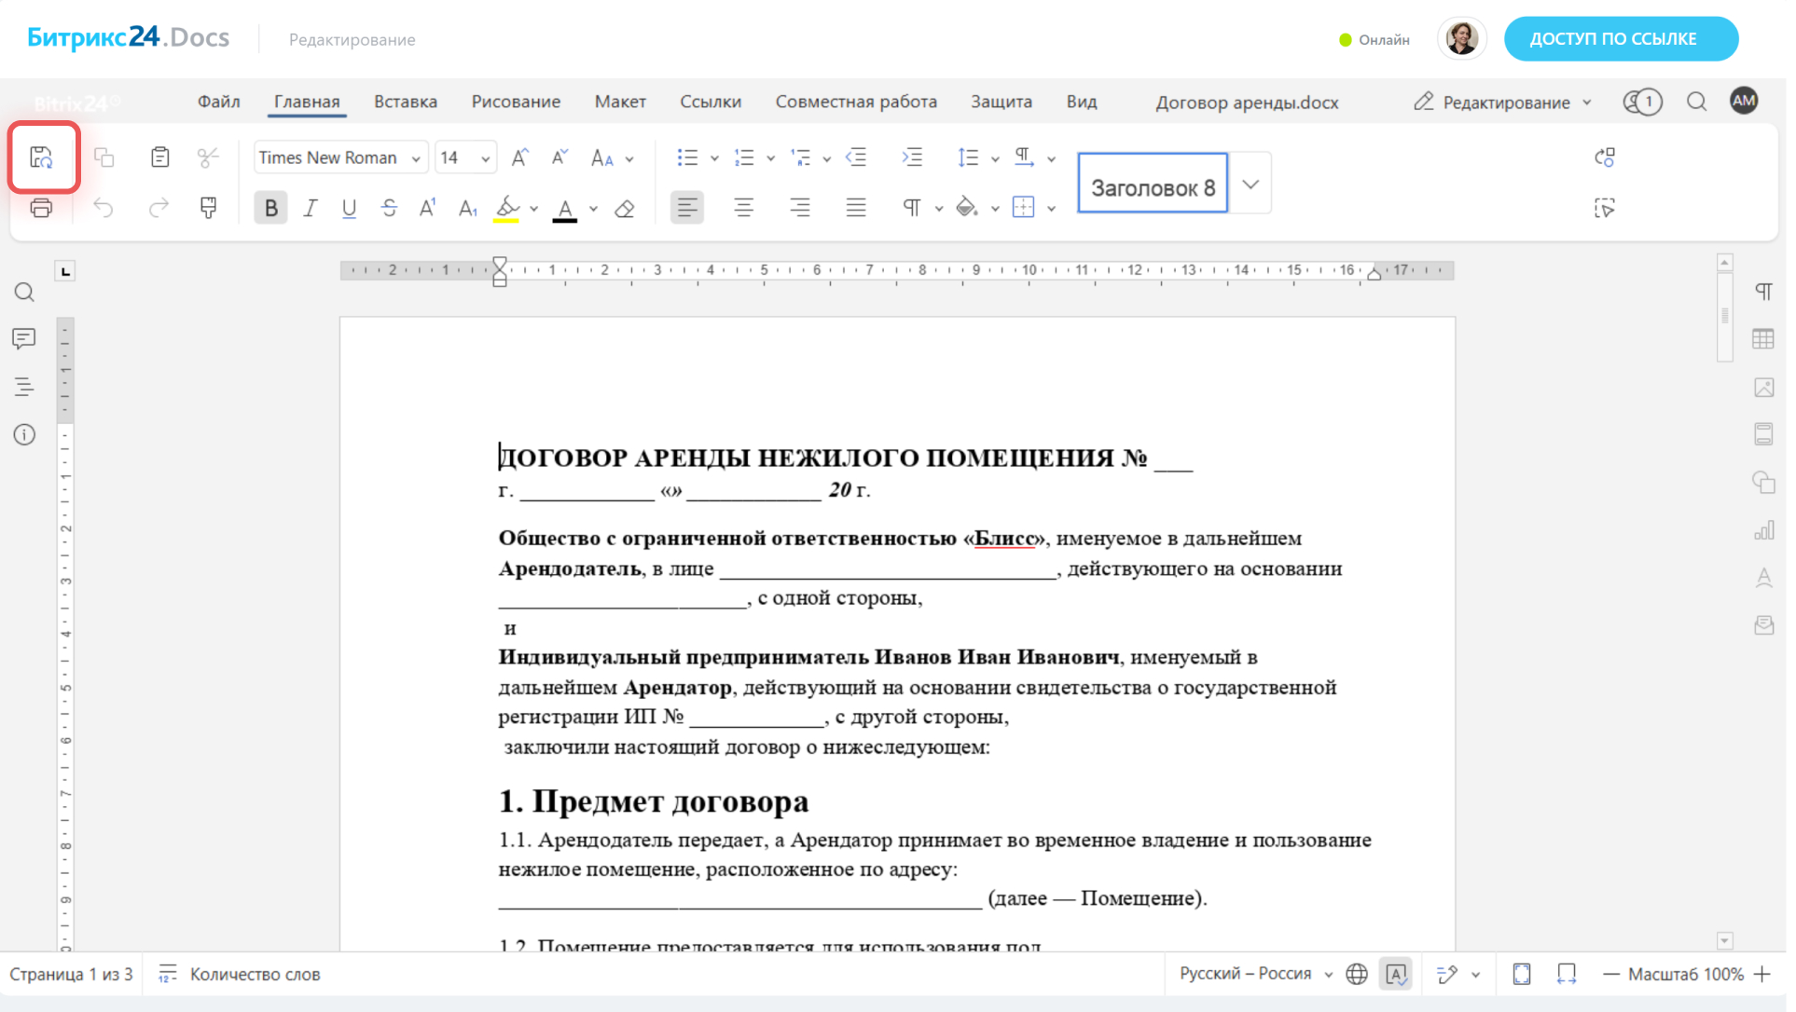This screenshot has width=1796, height=1012.
Task: Apply the yellow highlight color
Action: pos(507,208)
